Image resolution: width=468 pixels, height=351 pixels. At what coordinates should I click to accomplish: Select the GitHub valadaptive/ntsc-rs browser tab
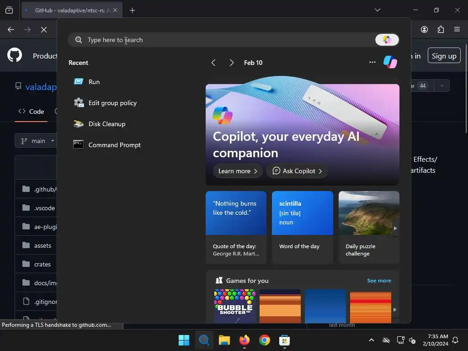[72, 10]
